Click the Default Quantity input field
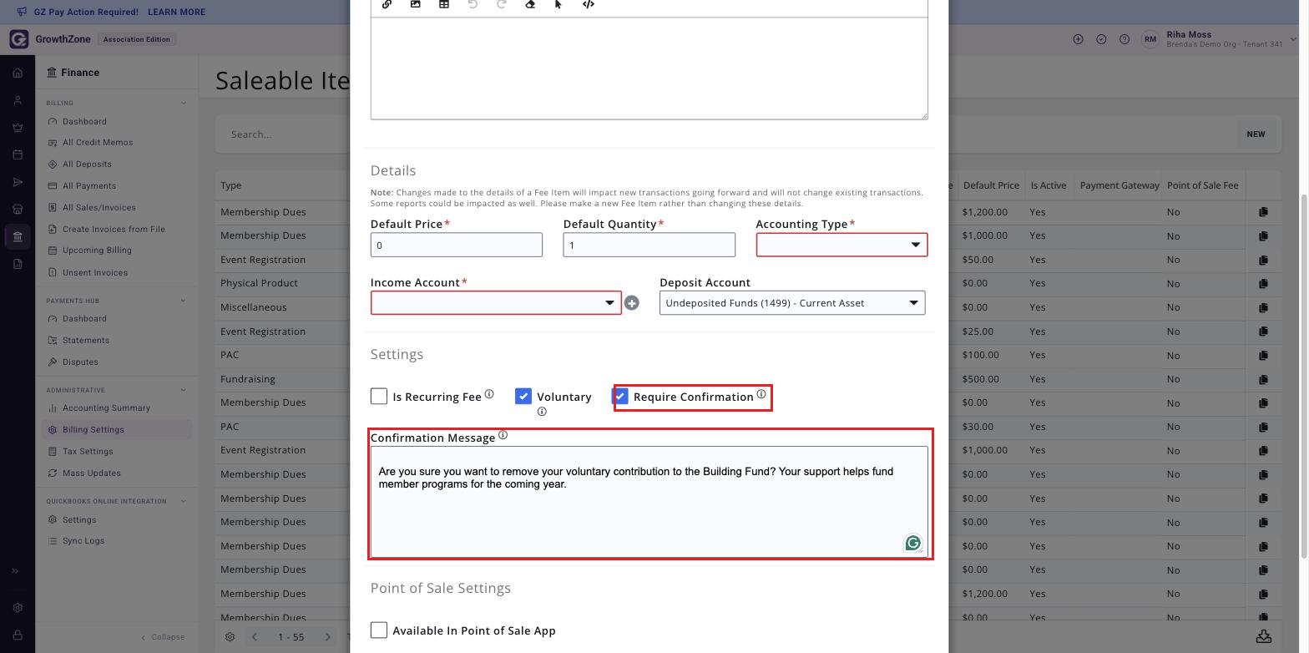This screenshot has height=653, width=1309. pos(649,245)
